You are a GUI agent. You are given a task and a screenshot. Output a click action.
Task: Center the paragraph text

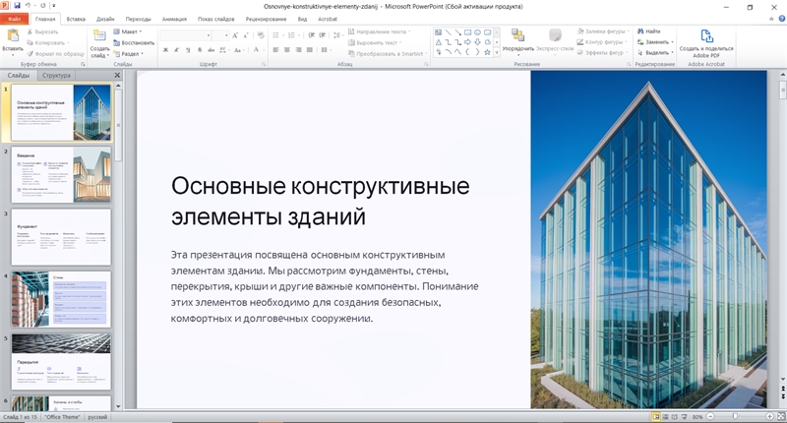[286, 49]
